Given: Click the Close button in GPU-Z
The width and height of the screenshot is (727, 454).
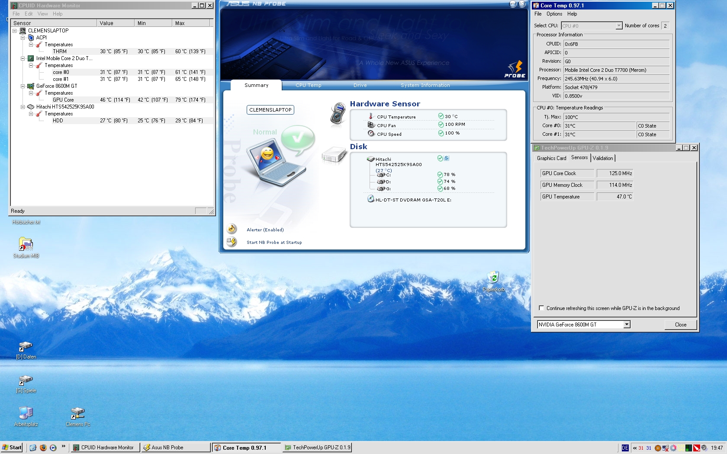Looking at the screenshot, I should (x=681, y=324).
